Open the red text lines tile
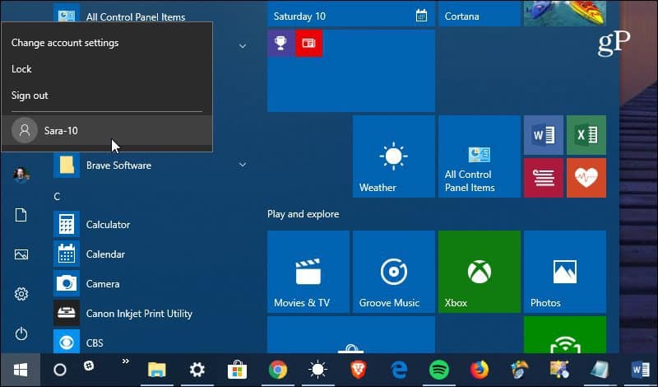 pos(544,178)
